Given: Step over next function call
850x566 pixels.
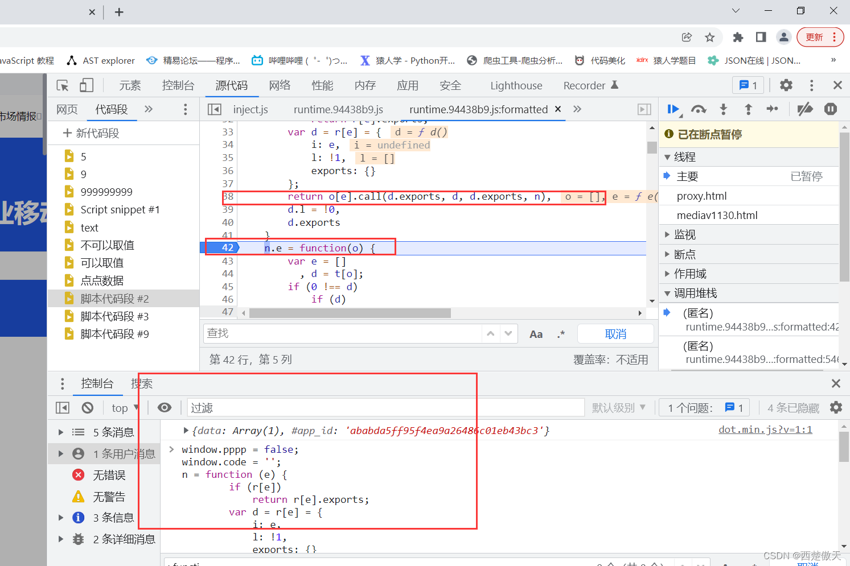Looking at the screenshot, I should [x=699, y=109].
